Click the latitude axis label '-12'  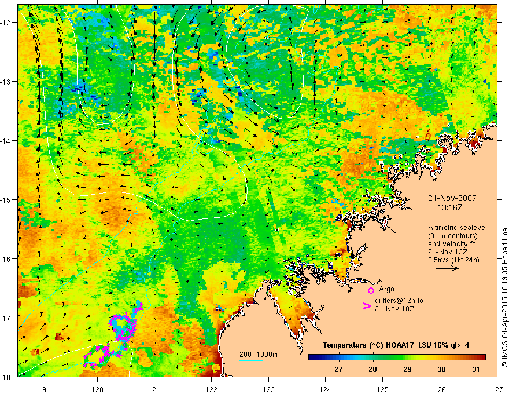click(x=6, y=23)
